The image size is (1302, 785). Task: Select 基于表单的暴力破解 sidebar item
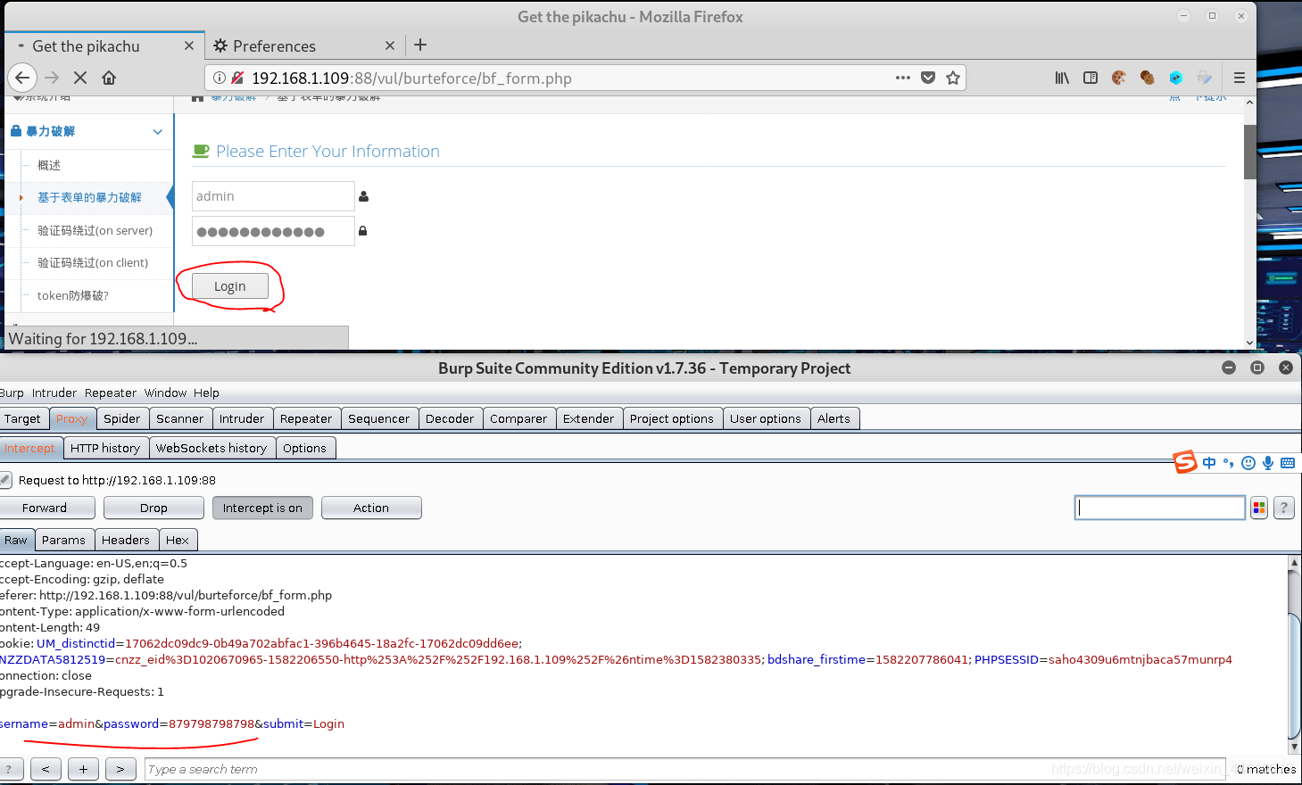coord(89,197)
